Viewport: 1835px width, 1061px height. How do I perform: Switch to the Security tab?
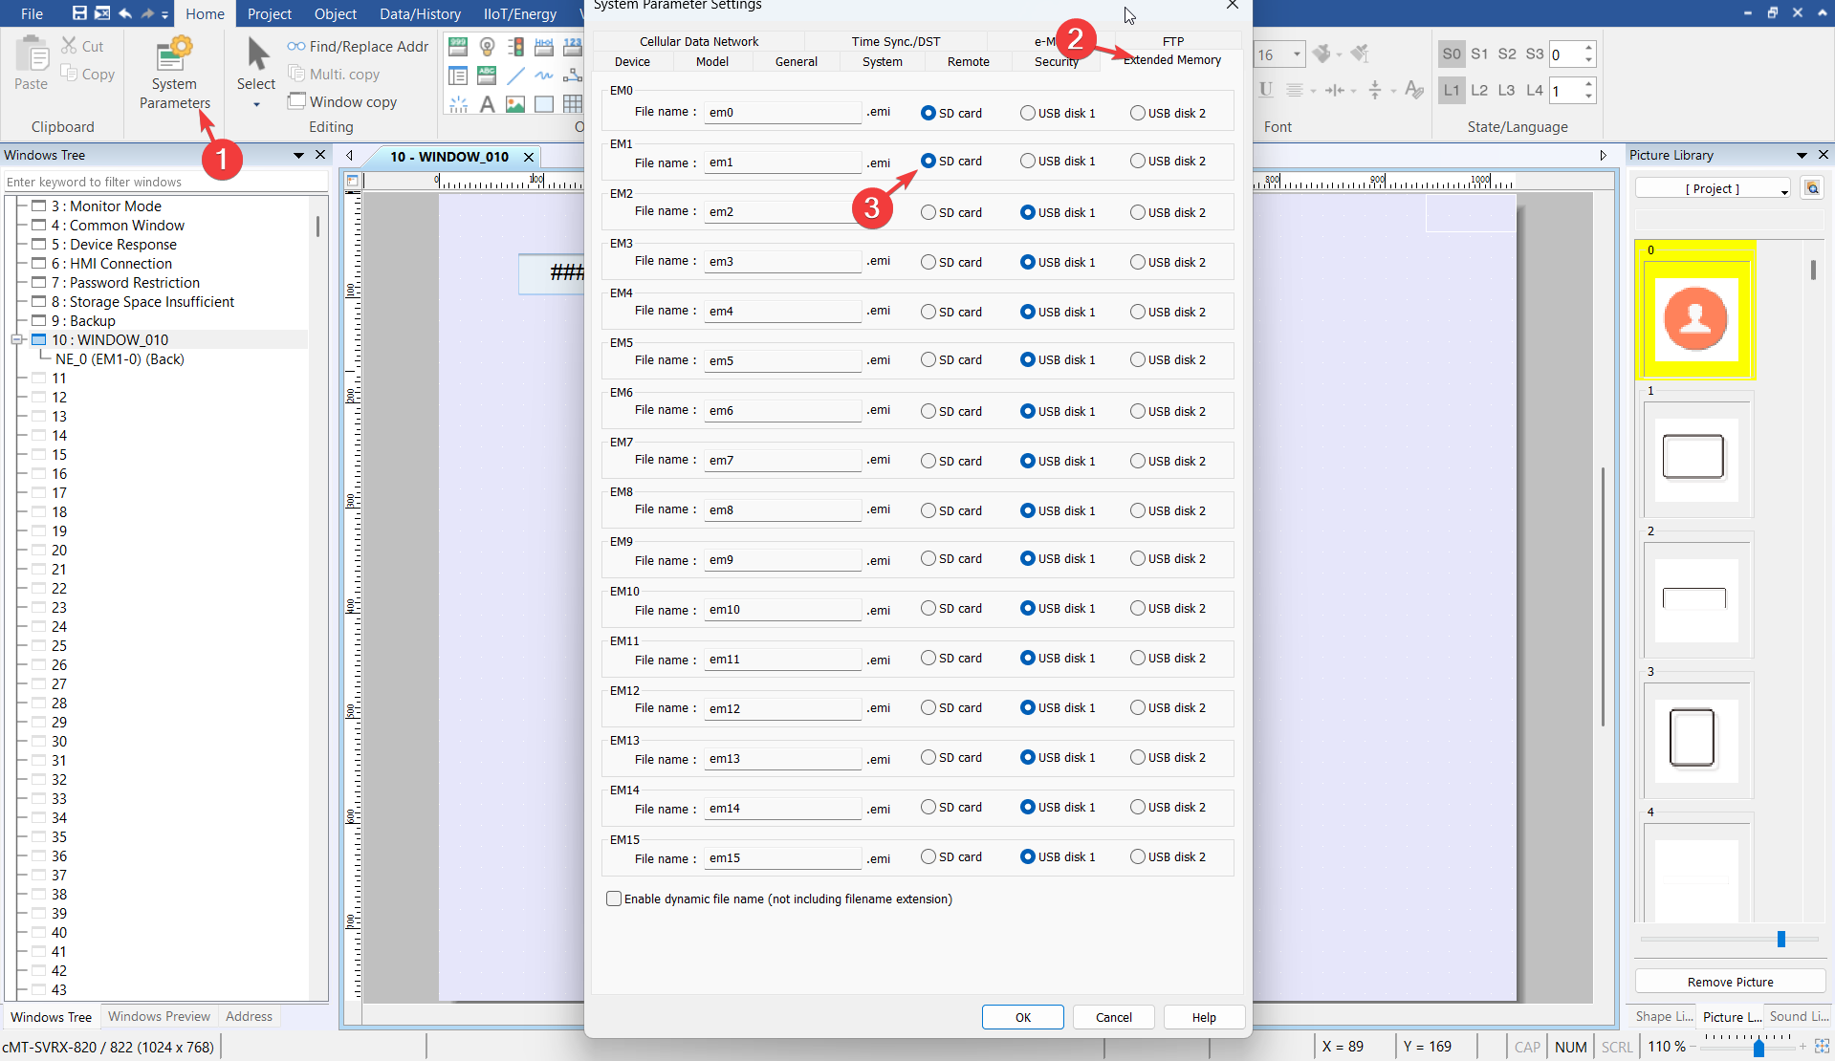click(1056, 61)
